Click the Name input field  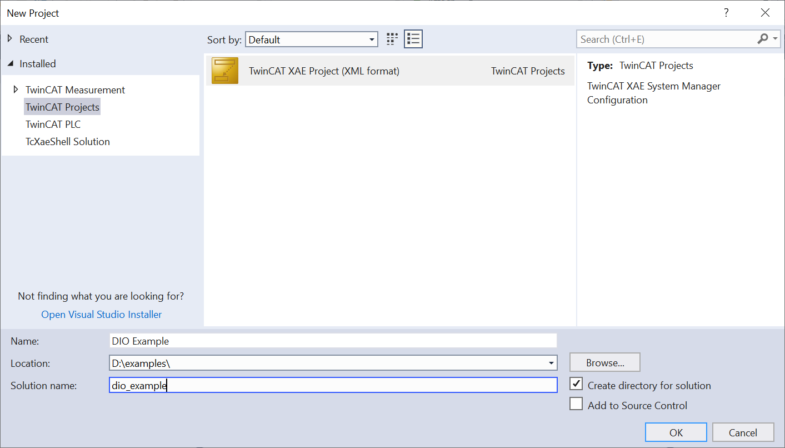333,341
